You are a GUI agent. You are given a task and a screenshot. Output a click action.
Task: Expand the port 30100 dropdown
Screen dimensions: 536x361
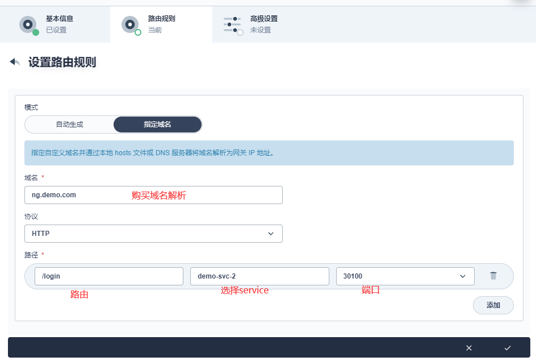coord(405,276)
